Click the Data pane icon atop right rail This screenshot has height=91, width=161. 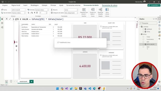(x=159, y=19)
